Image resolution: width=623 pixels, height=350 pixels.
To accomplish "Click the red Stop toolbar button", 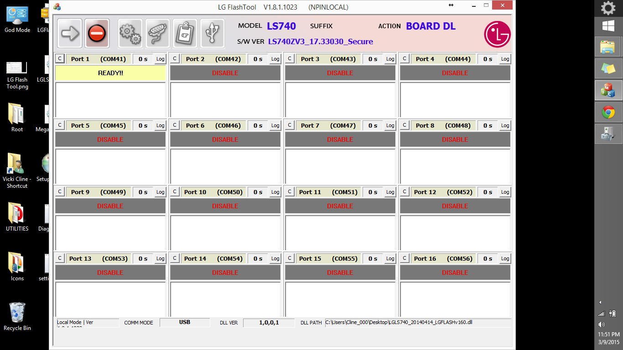I will (x=97, y=33).
